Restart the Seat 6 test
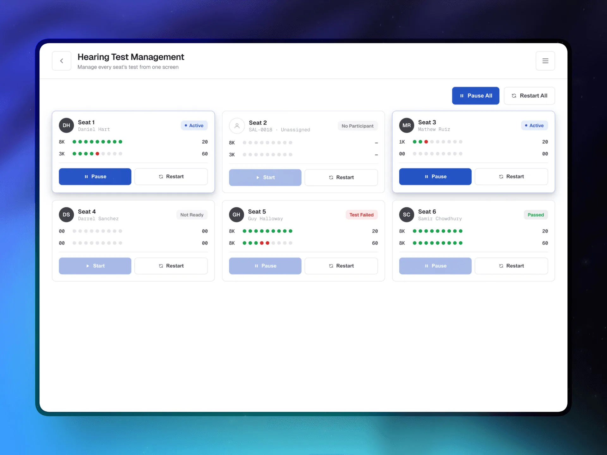Image resolution: width=607 pixels, height=455 pixels. point(511,266)
